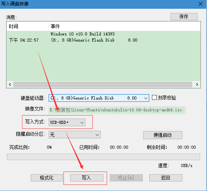This screenshot has height=191, width=207.
Task: Click the left arrow of message list scrollbar
Action: (10, 84)
